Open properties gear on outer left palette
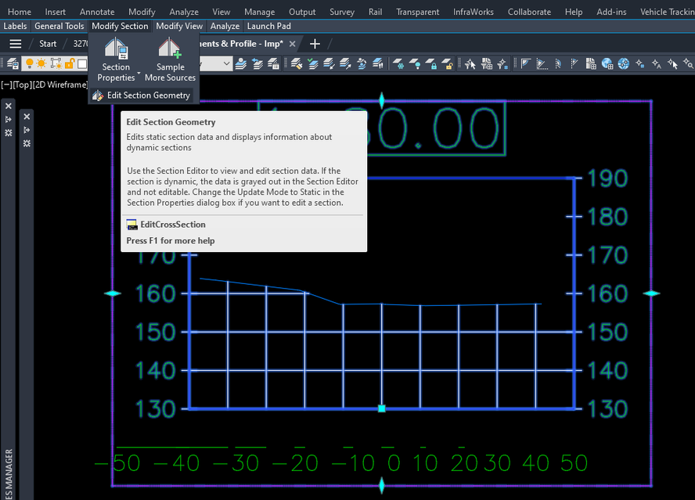This screenshot has height=500, width=695. click(9, 133)
